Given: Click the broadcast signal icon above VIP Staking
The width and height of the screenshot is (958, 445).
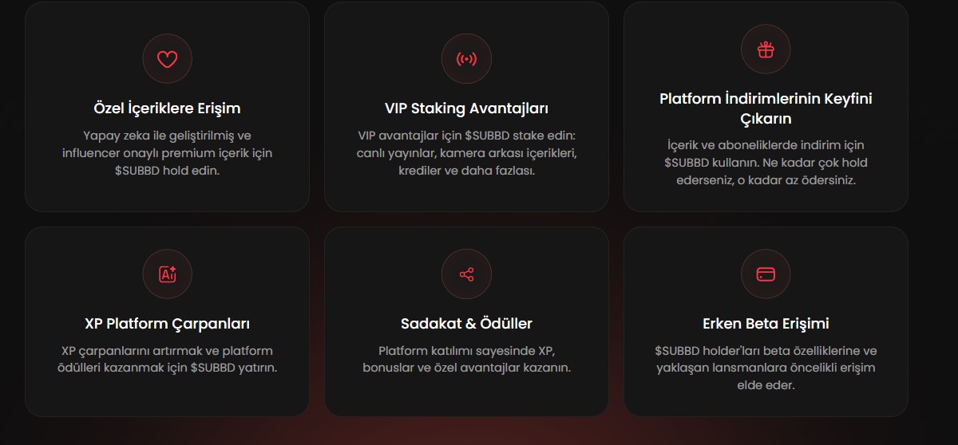Looking at the screenshot, I should pyautogui.click(x=466, y=58).
